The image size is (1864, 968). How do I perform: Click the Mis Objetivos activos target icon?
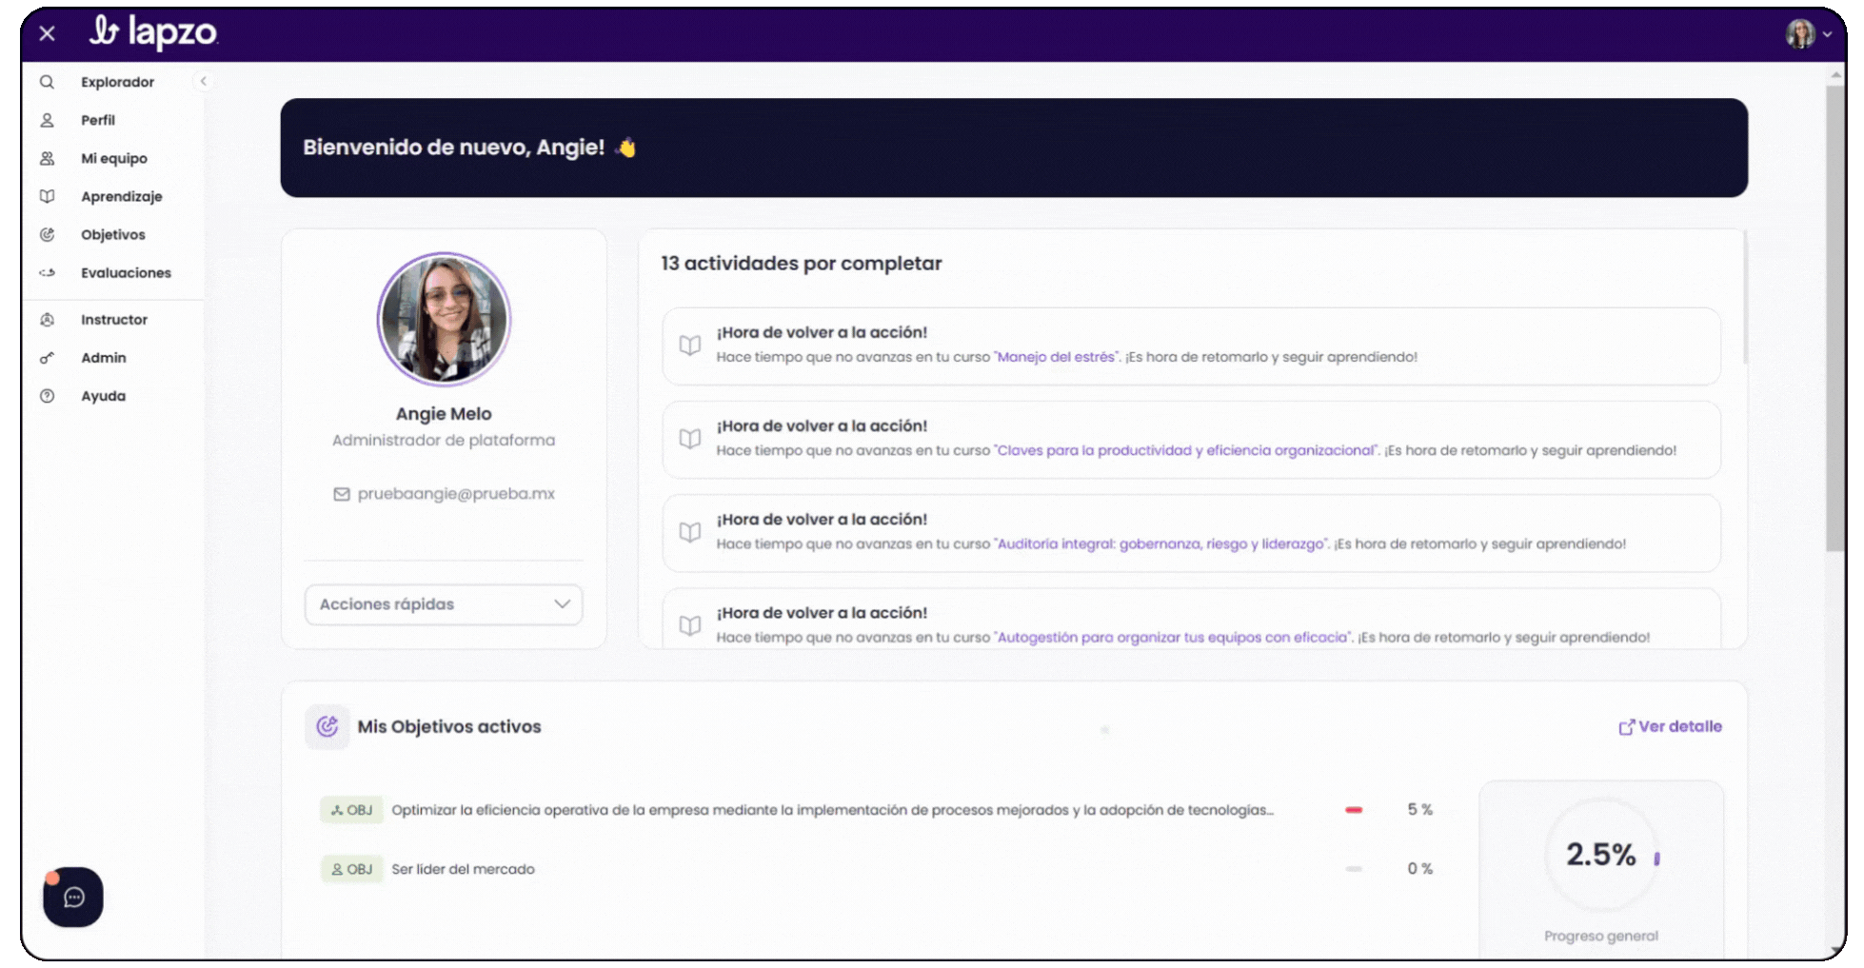[327, 727]
